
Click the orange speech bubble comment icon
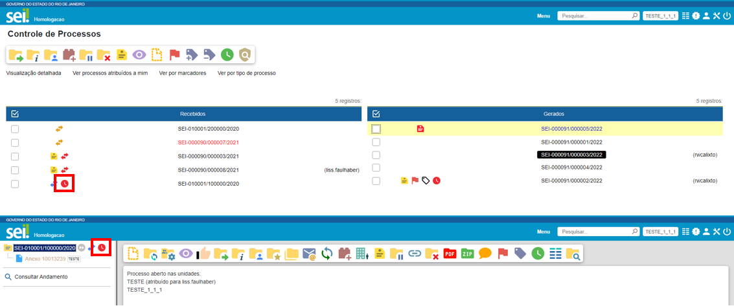pyautogui.click(x=485, y=254)
